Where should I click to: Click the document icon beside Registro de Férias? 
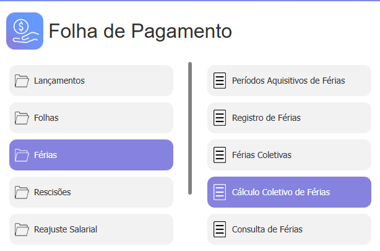[220, 118]
